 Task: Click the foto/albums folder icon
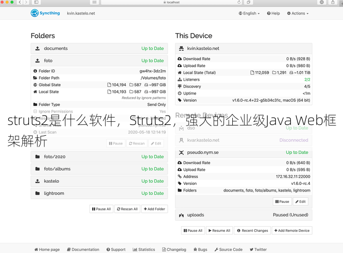pos(38,169)
